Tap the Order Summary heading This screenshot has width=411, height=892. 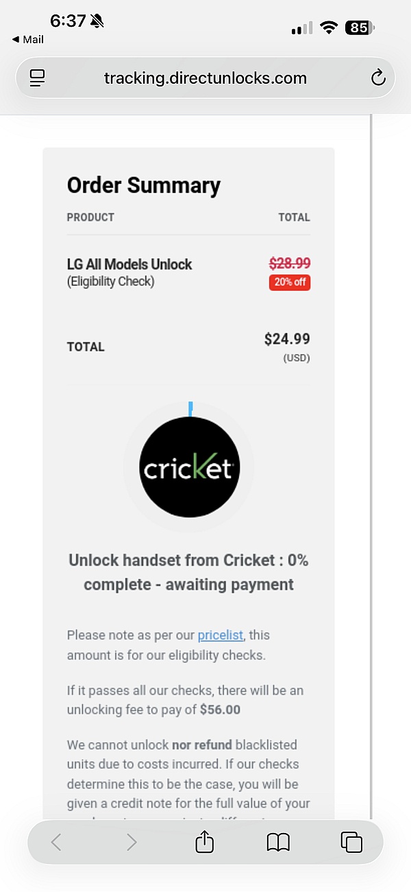(x=144, y=185)
